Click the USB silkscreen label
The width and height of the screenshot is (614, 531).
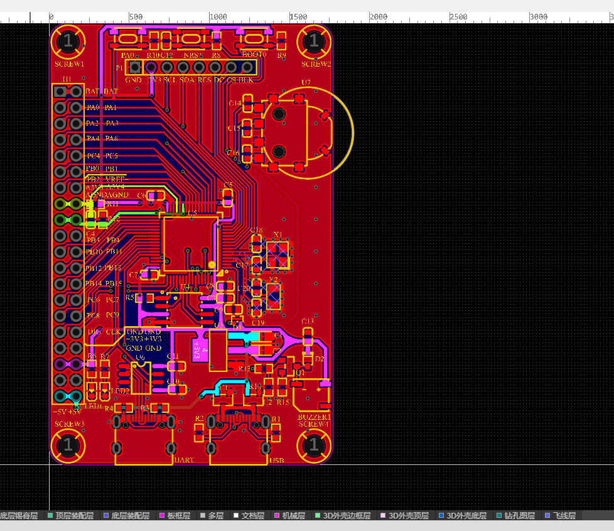[x=277, y=461]
